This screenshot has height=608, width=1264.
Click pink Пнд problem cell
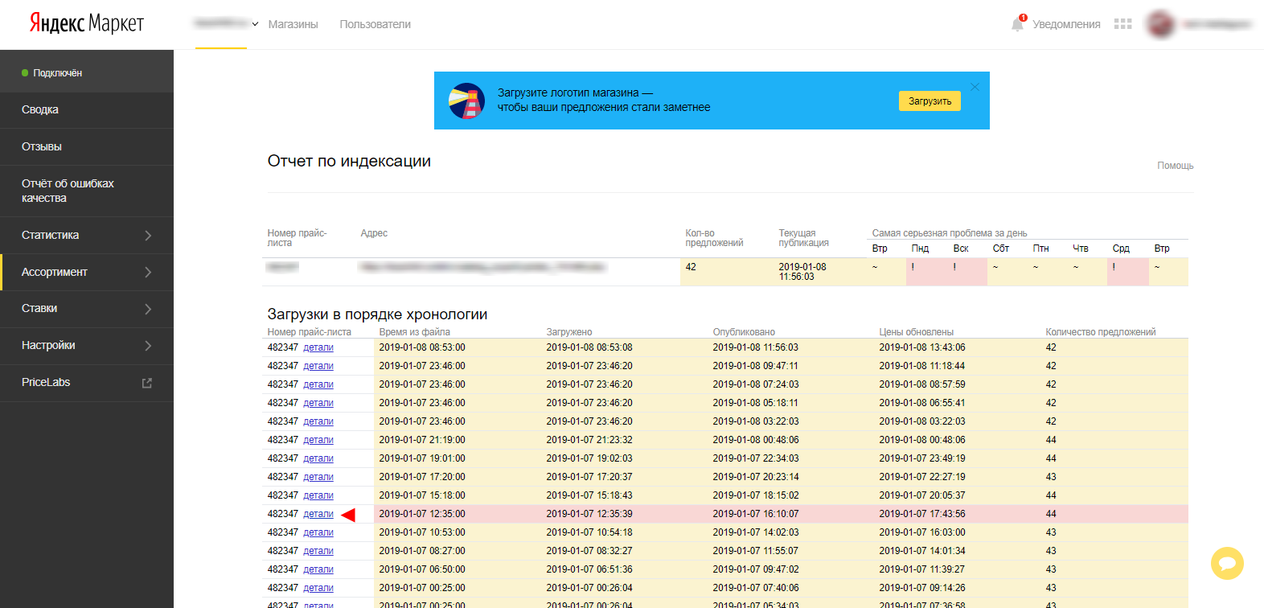click(x=925, y=271)
